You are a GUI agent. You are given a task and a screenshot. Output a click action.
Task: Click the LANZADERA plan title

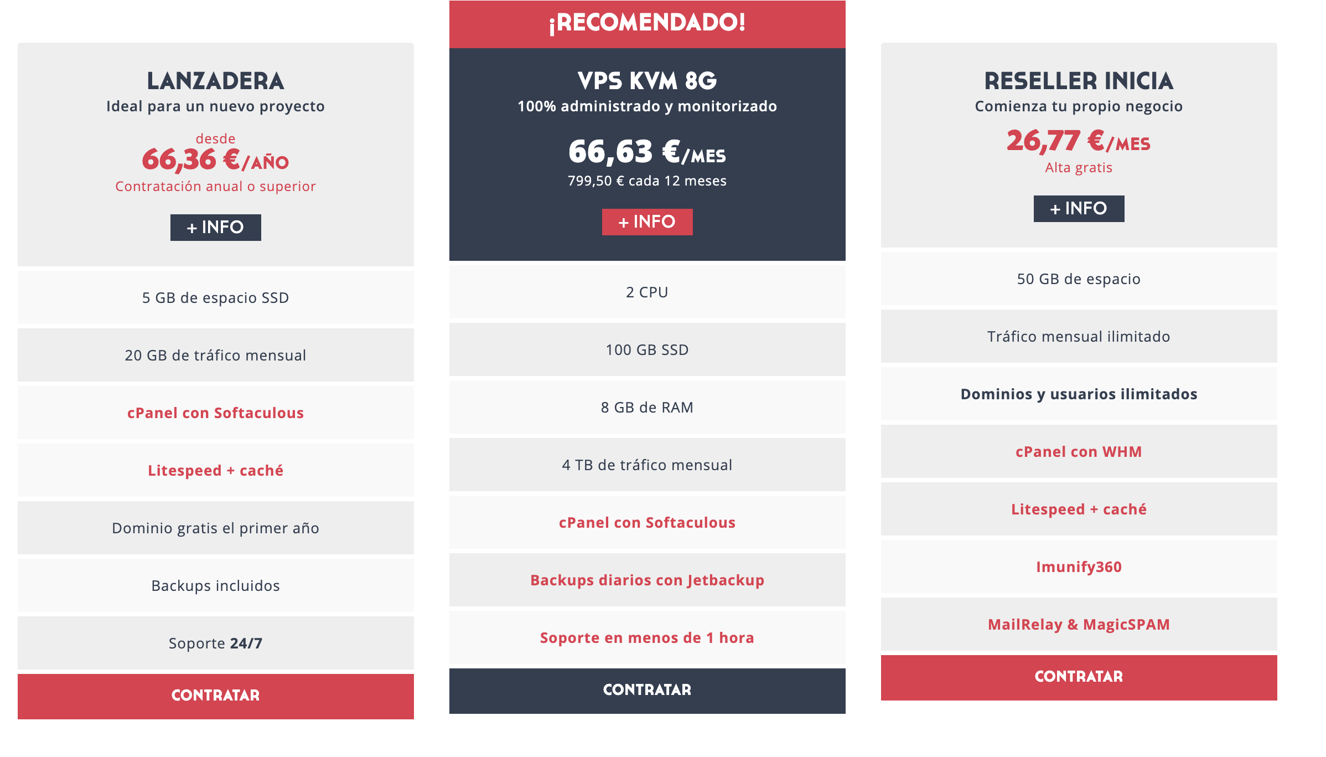(x=215, y=81)
